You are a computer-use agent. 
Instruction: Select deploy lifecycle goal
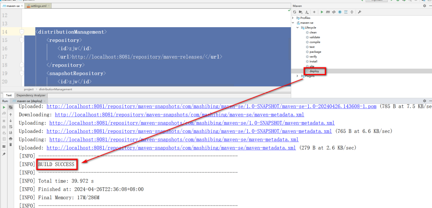click(x=314, y=71)
